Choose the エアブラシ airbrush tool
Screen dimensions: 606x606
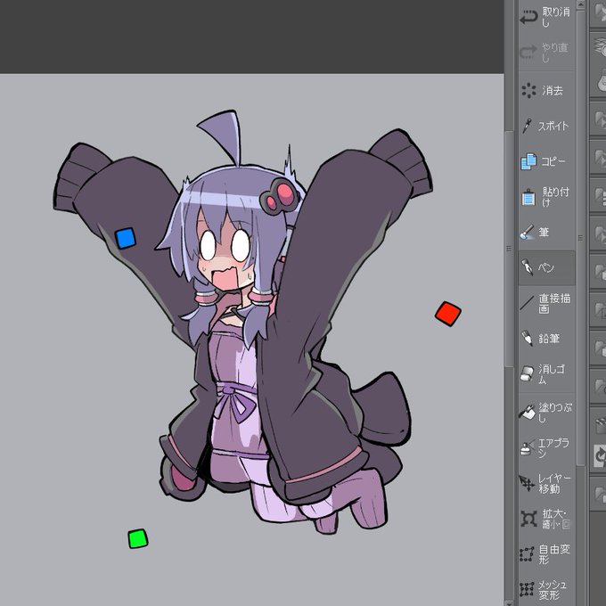546,447
